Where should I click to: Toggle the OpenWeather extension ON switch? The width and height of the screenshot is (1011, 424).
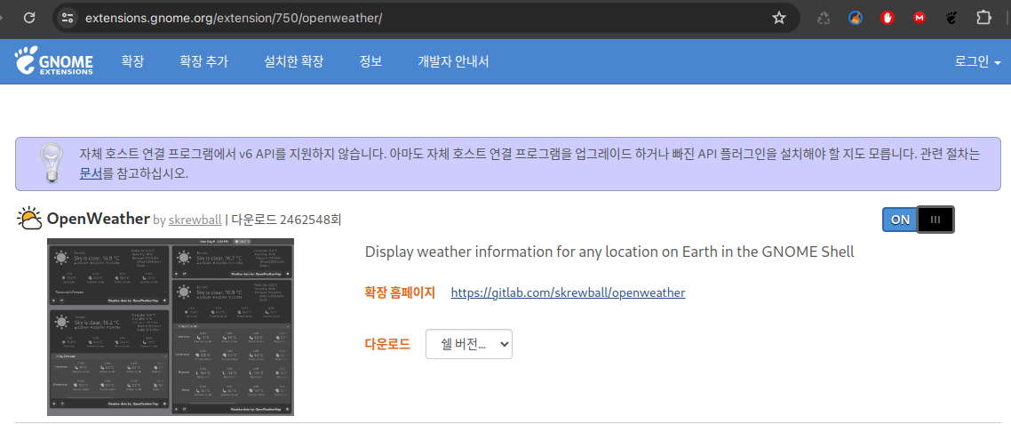click(918, 220)
